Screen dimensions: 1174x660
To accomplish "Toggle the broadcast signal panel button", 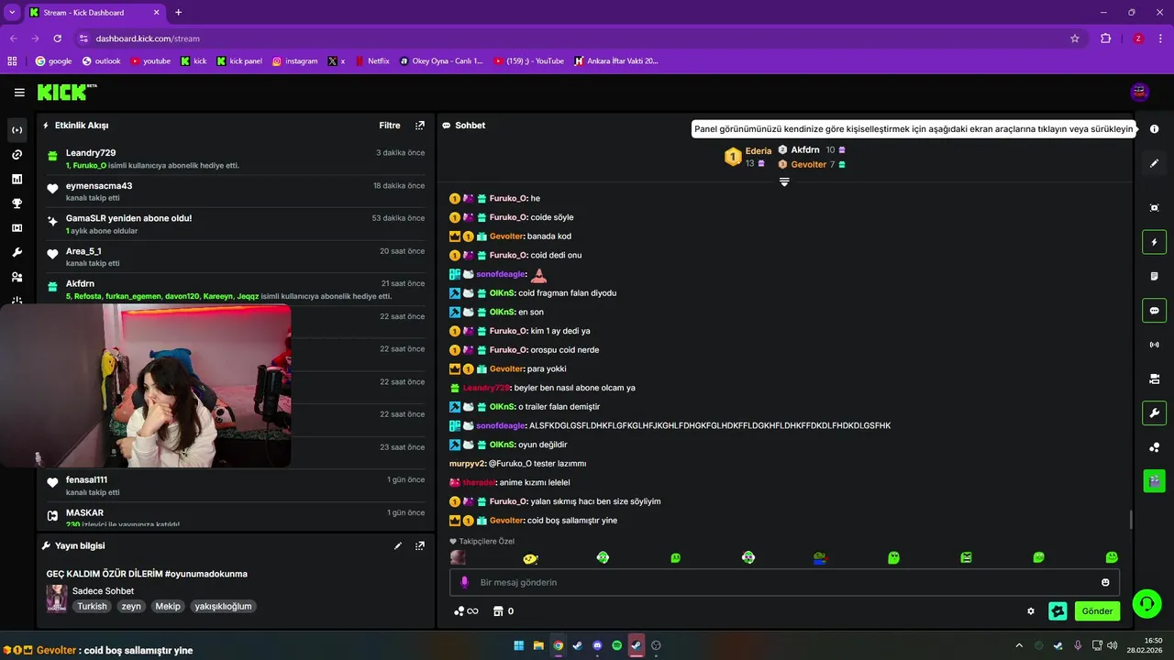I will pos(1154,345).
